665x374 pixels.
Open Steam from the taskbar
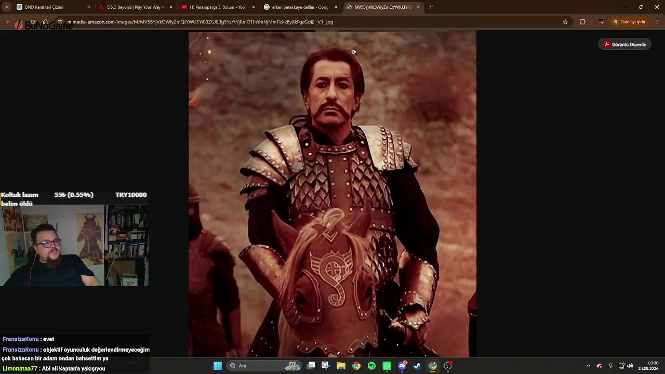pyautogui.click(x=417, y=366)
